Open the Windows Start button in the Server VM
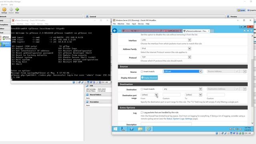The height and width of the screenshot is (144, 256). tap(115, 129)
